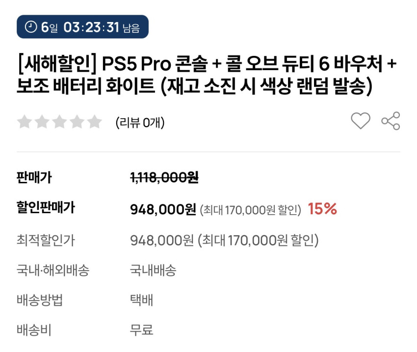Select the fifth rating star
Image resolution: width=417 pixels, height=352 pixels.
click(x=94, y=122)
